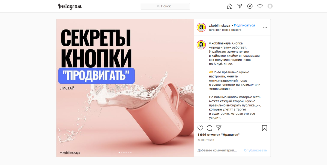Follow with the Подписаться link
The height and width of the screenshot is (165, 327).
pos(244,25)
